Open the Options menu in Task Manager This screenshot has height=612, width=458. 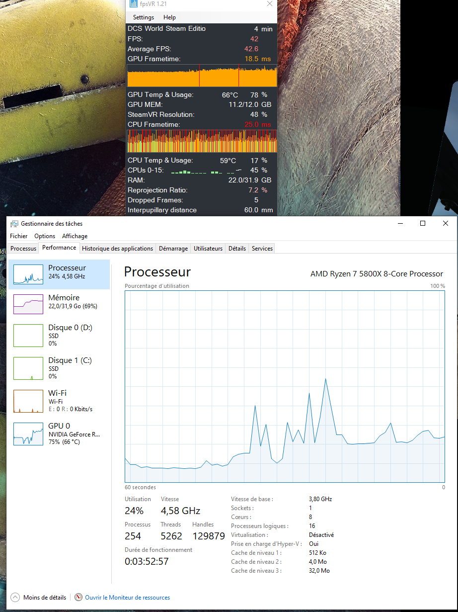[45, 236]
